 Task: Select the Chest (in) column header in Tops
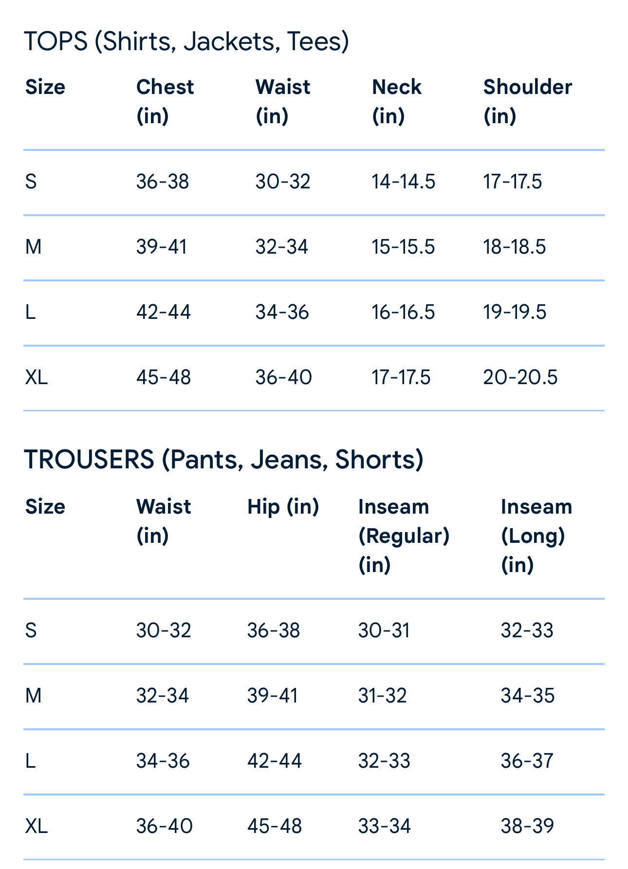165,101
